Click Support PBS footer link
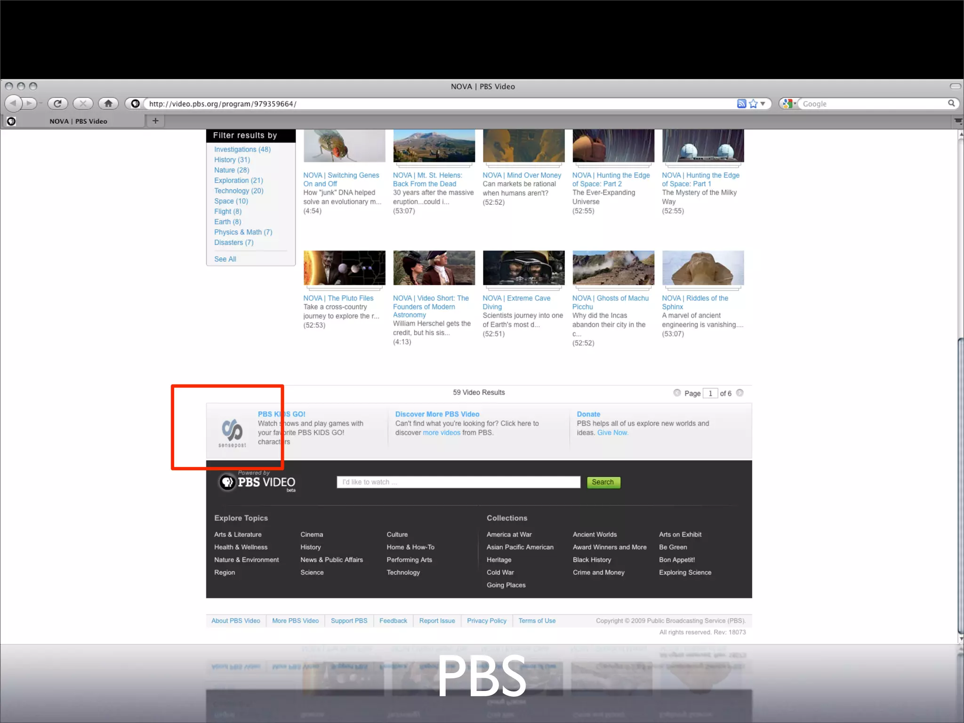The image size is (964, 723). tap(349, 621)
